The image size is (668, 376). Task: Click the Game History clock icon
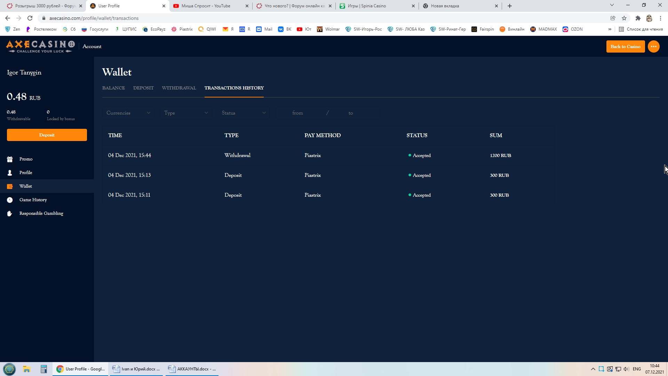[x=10, y=200]
